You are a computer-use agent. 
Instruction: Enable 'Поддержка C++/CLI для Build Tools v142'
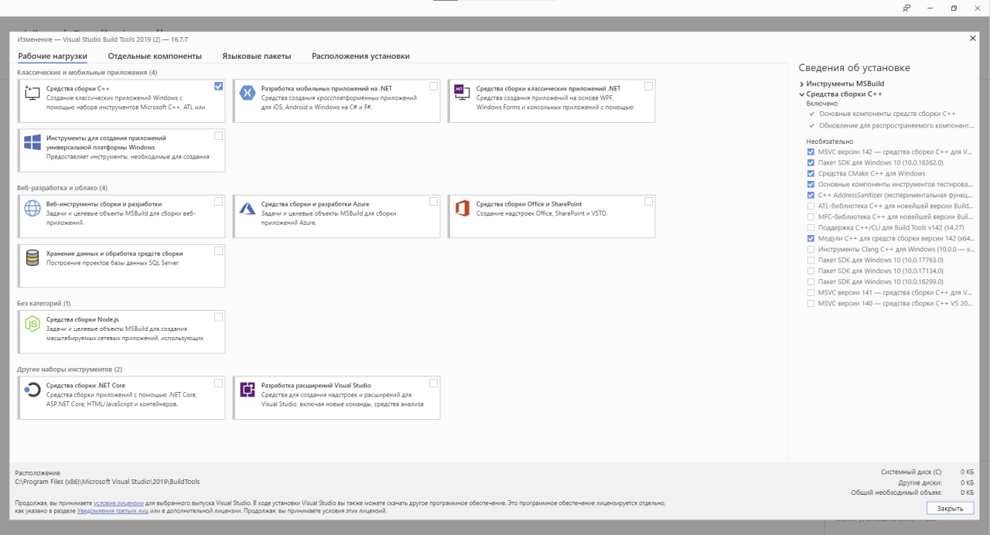pos(811,227)
